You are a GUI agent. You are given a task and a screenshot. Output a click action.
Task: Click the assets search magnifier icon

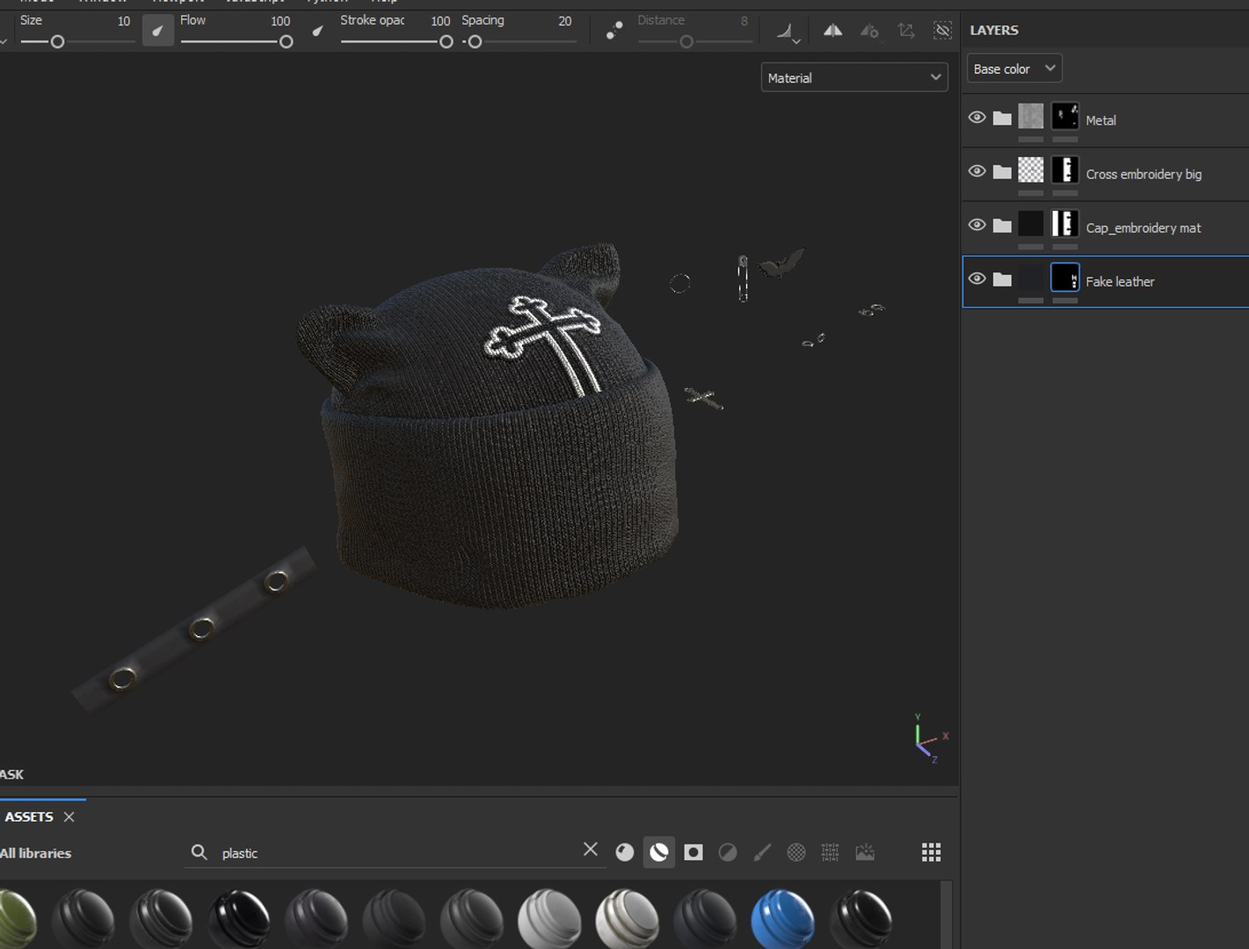click(x=200, y=852)
